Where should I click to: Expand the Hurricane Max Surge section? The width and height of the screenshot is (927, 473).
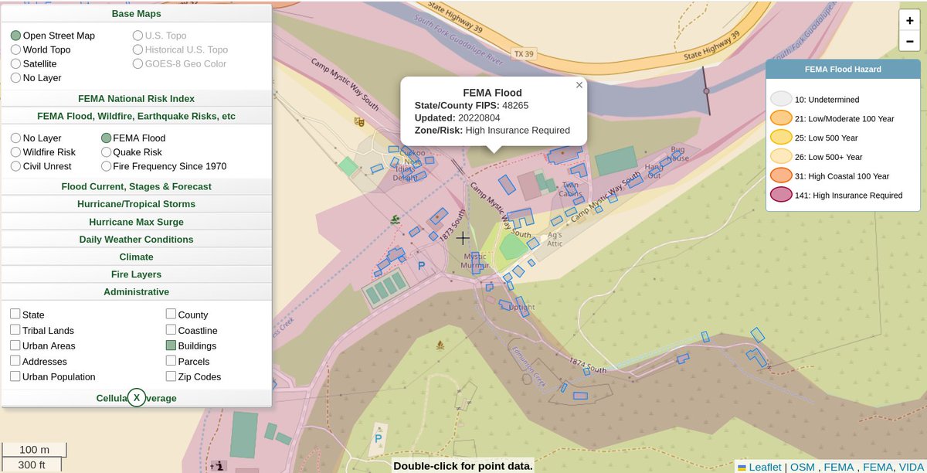pyautogui.click(x=136, y=221)
